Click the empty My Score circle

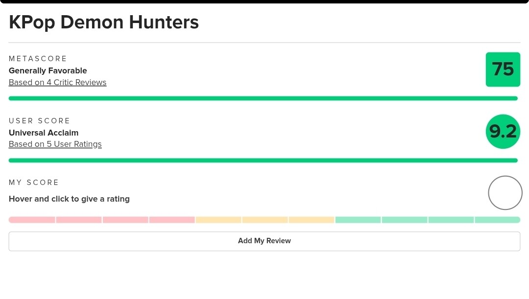pos(505,193)
